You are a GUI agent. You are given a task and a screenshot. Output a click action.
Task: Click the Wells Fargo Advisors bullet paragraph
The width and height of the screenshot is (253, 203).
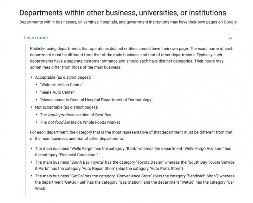click(x=133, y=152)
